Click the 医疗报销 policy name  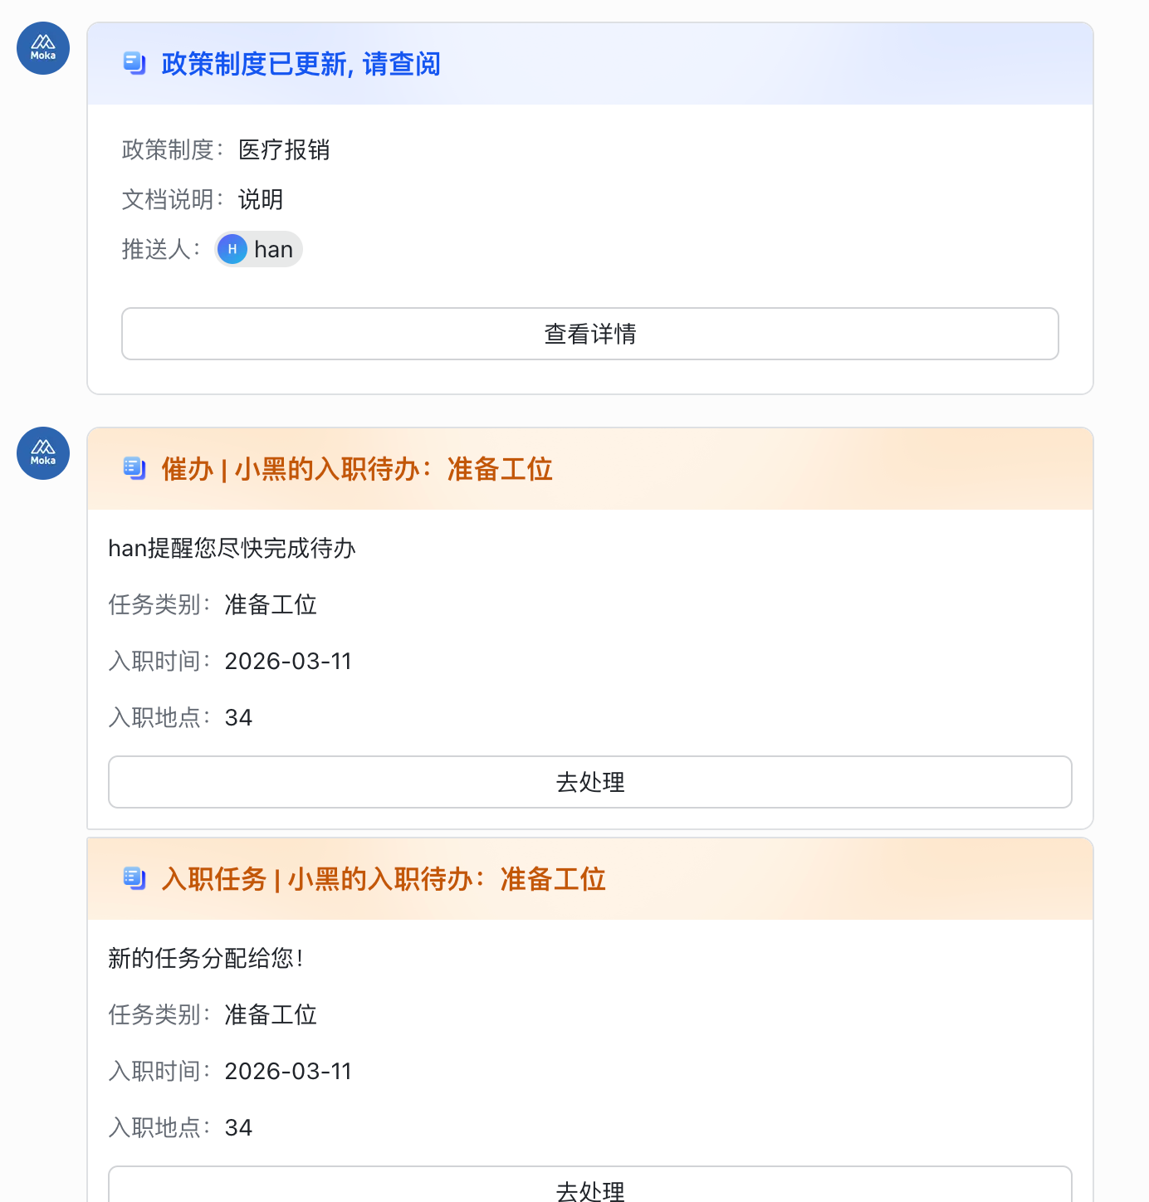click(284, 149)
